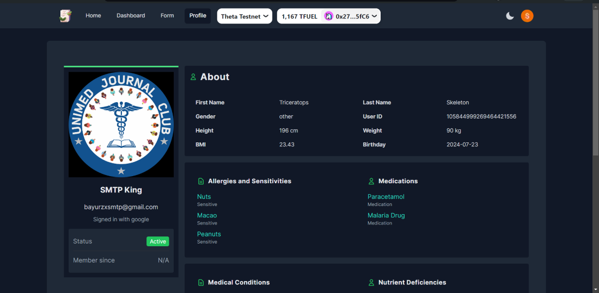Viewport: 599px width, 293px height.
Task: Toggle dark mode moon icon
Action: 510,16
